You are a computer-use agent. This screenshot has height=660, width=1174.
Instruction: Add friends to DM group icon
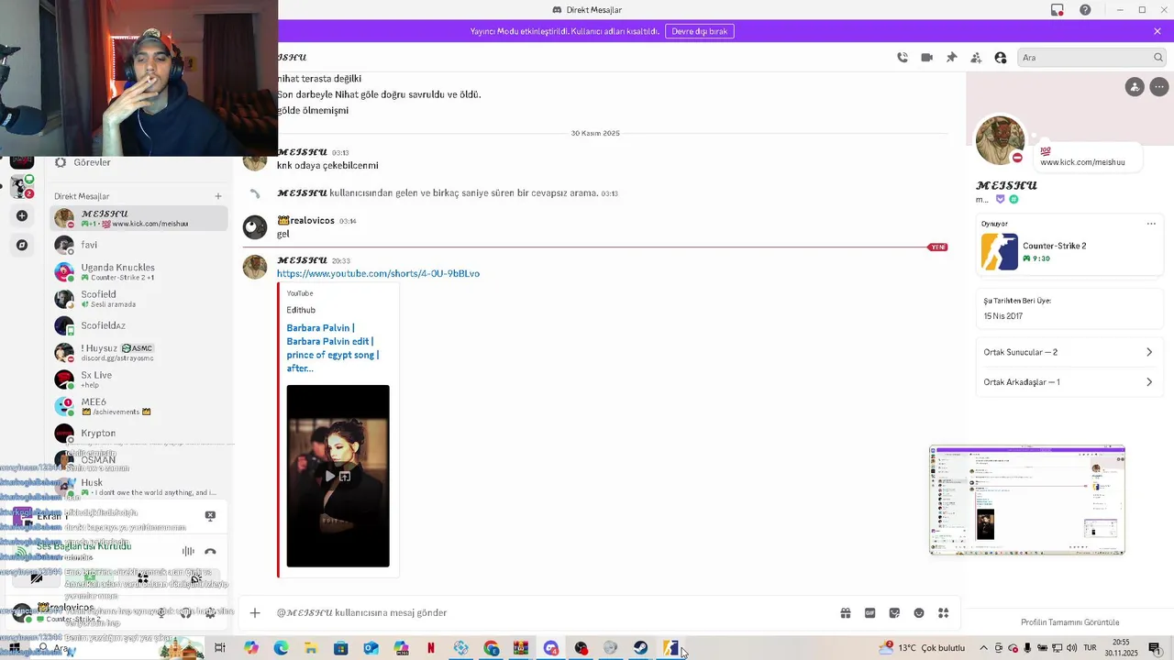pyautogui.click(x=976, y=58)
